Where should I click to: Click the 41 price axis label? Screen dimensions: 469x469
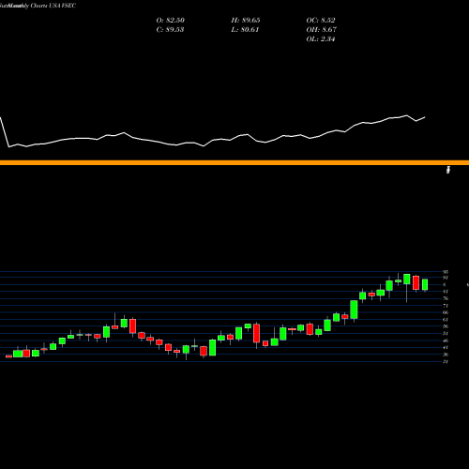coord(446,347)
